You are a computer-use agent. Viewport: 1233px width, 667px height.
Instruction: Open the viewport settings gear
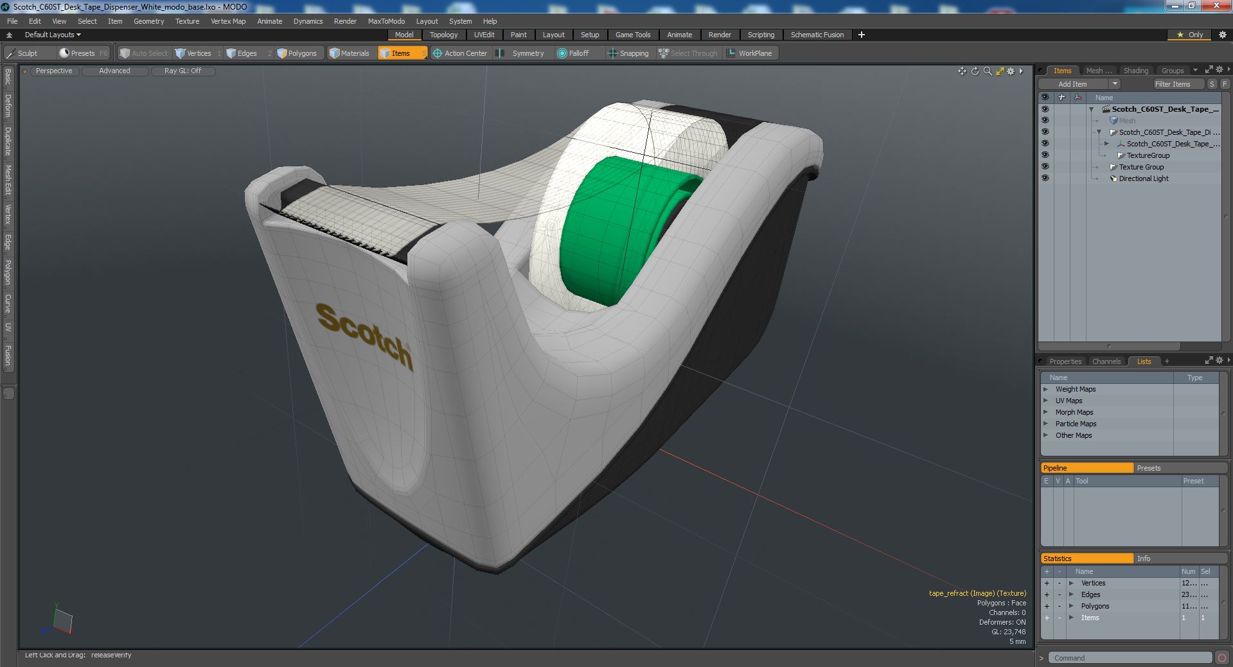click(1011, 71)
